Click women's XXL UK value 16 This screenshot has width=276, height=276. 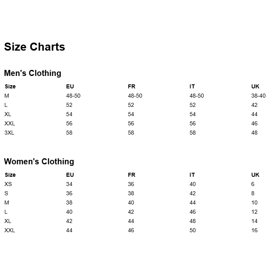tap(254, 230)
